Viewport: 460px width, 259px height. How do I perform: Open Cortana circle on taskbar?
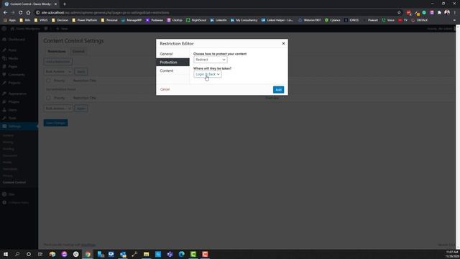tap(29, 254)
